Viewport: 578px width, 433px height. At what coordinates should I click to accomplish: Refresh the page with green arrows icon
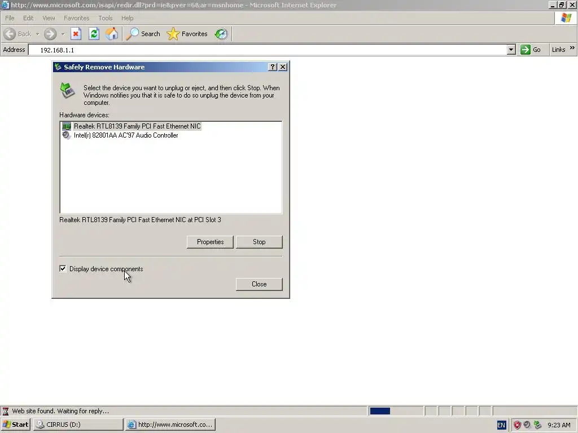[x=94, y=34]
